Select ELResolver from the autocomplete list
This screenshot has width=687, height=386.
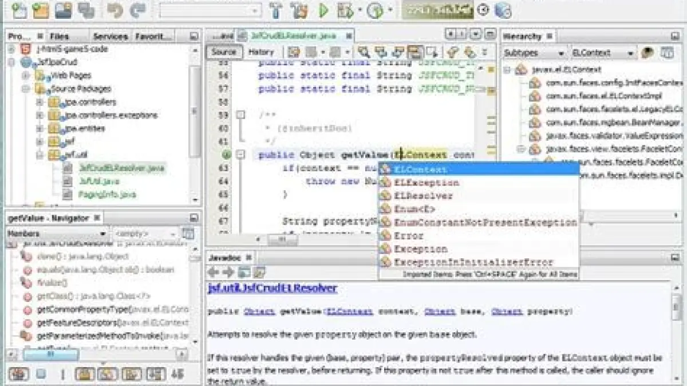pyautogui.click(x=423, y=196)
